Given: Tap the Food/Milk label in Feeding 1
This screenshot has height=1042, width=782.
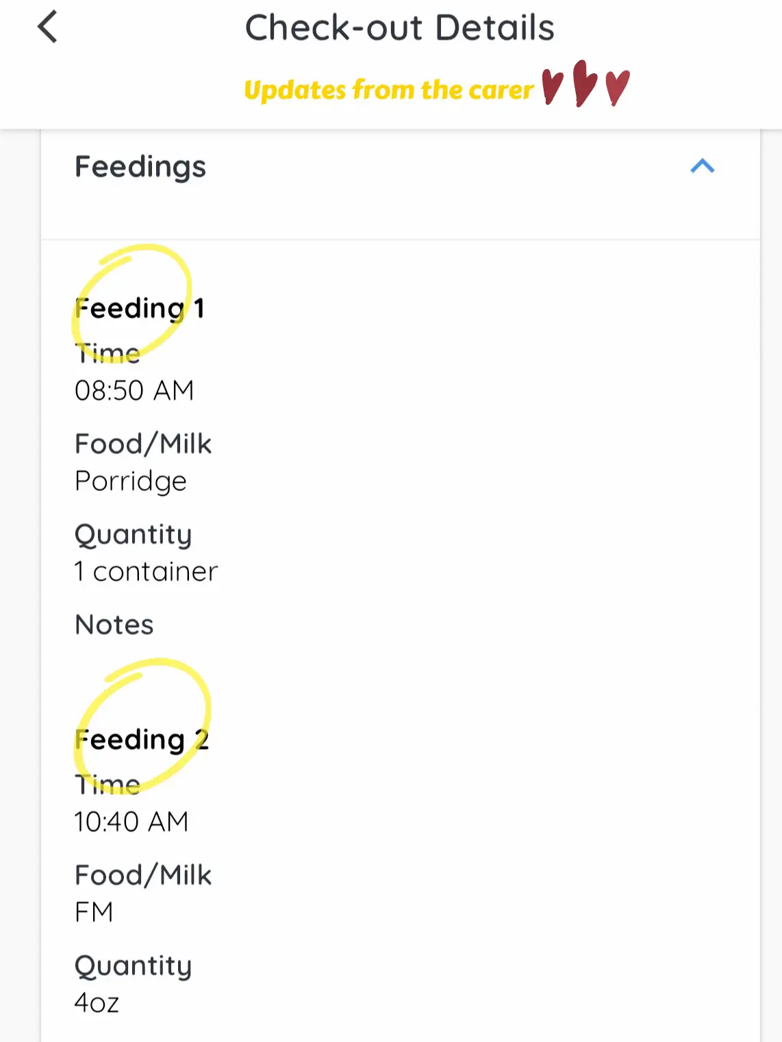Looking at the screenshot, I should 143,444.
